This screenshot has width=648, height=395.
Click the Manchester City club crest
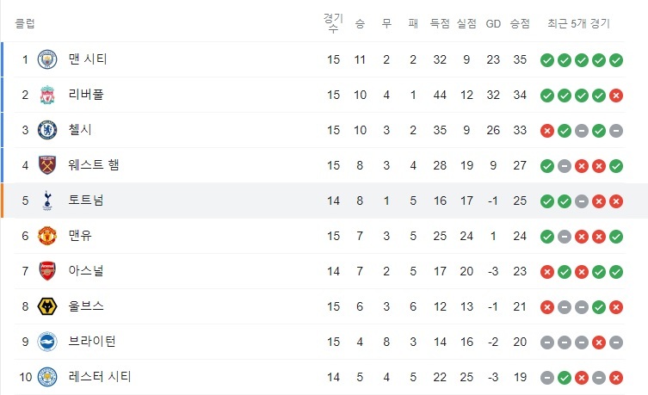click(47, 60)
